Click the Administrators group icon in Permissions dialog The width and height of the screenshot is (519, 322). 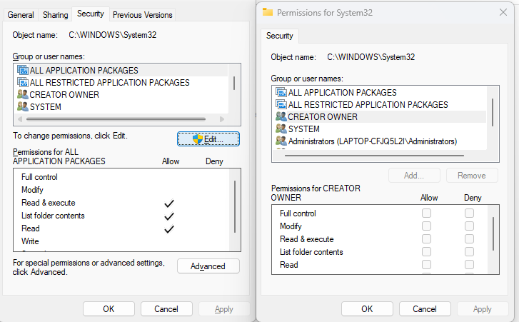[281, 141]
